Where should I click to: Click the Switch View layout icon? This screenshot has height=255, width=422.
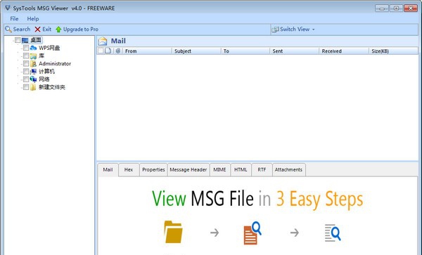pyautogui.click(x=275, y=30)
